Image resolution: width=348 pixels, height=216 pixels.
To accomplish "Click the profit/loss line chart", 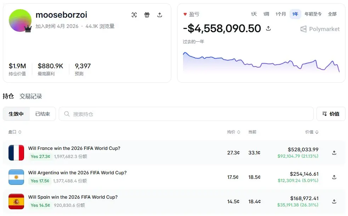I will click(x=261, y=63).
